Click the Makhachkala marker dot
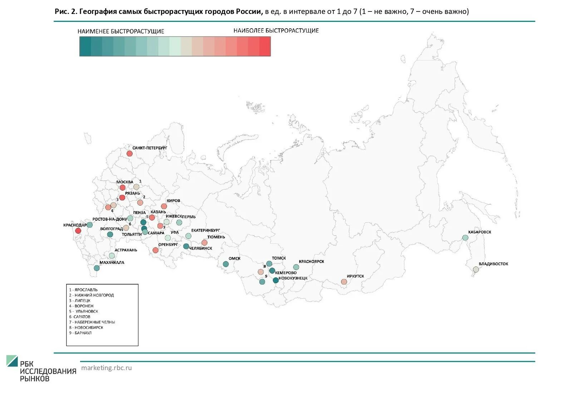 [97, 268]
